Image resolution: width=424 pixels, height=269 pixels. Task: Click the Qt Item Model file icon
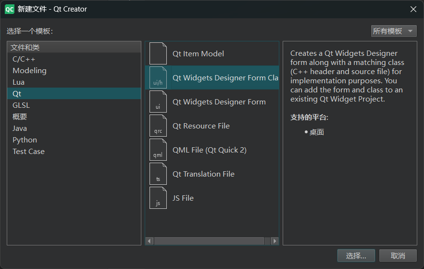pos(158,53)
